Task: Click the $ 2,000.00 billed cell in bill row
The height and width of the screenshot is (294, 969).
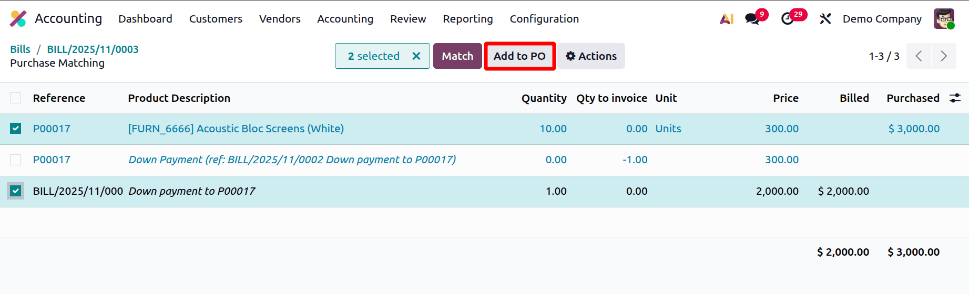Action: (x=843, y=191)
